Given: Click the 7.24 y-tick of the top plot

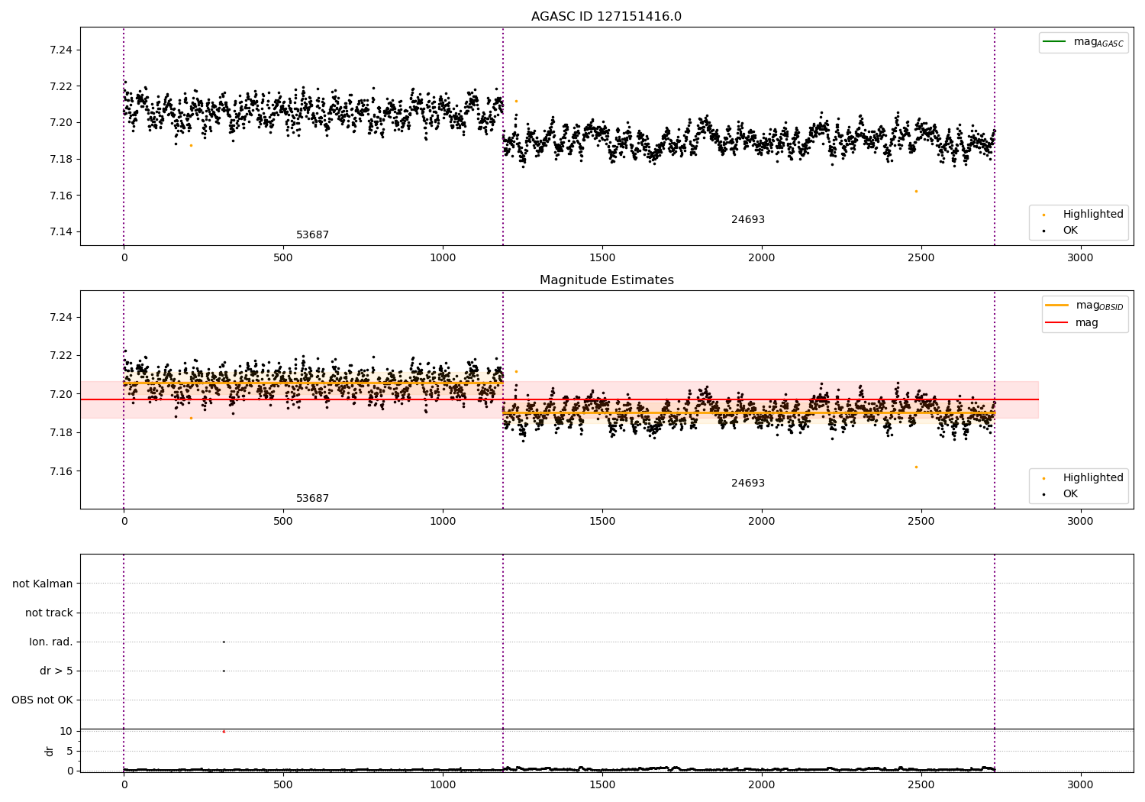Looking at the screenshot, I should tap(61, 50).
